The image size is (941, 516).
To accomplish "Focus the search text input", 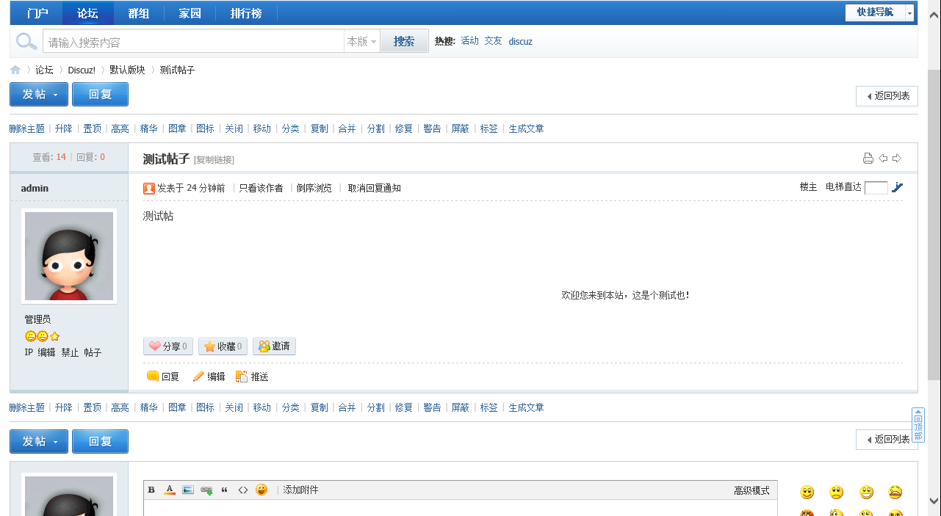I will 193,42.
